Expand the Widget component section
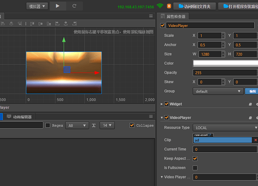 (162, 104)
